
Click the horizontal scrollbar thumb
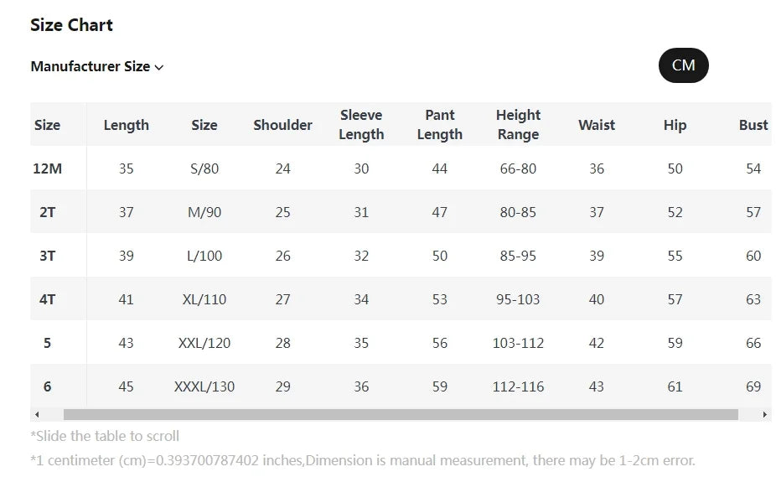point(401,415)
